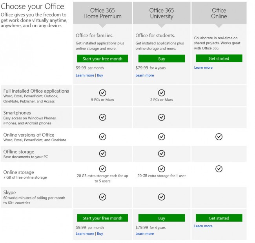Click the top 'Get started' button for Office Online

click(x=219, y=58)
